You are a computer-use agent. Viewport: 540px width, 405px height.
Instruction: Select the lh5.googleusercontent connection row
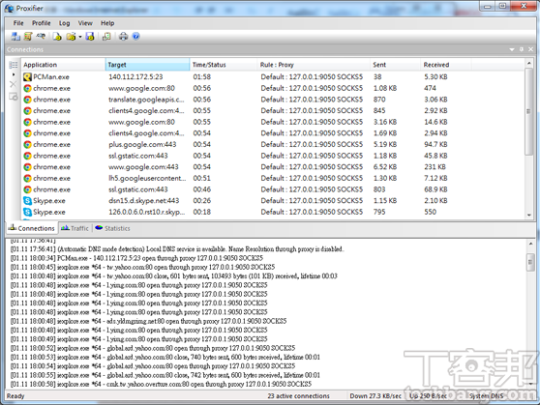pyautogui.click(x=272, y=178)
